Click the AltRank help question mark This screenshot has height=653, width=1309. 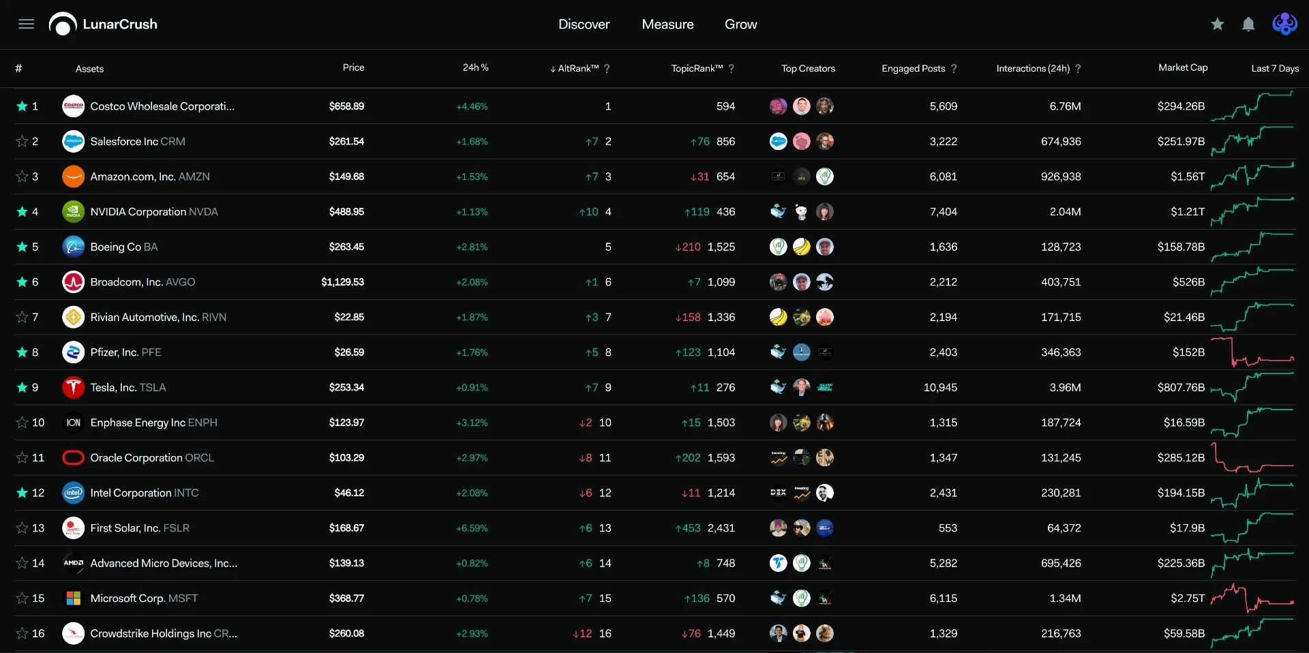coord(607,69)
